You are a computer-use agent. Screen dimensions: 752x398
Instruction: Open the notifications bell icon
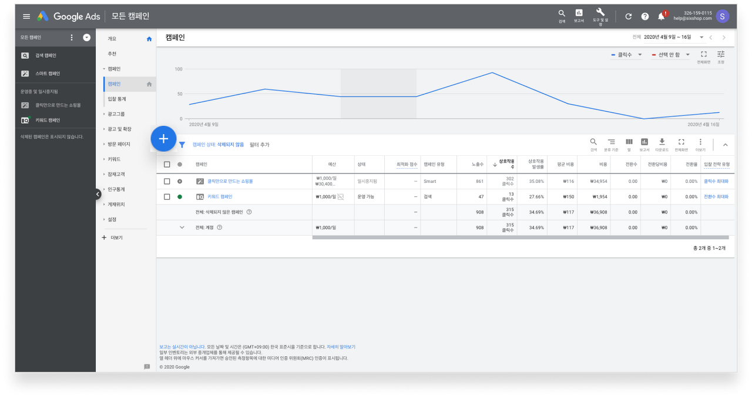(662, 16)
